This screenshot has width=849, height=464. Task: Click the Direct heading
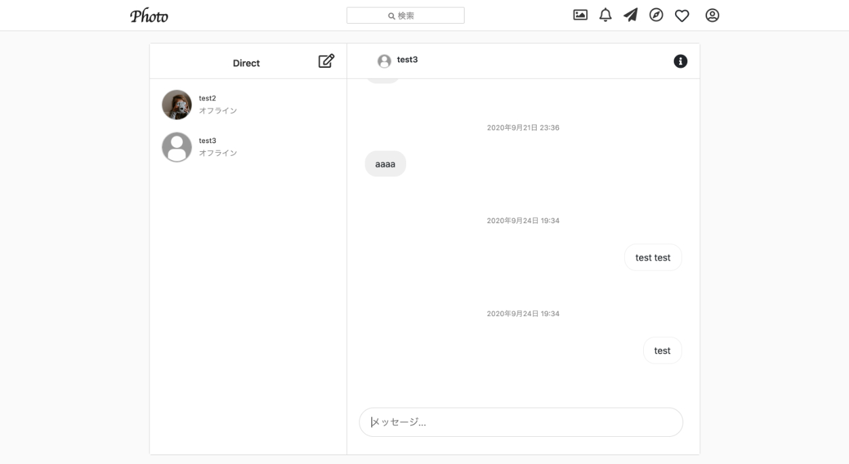tap(246, 63)
